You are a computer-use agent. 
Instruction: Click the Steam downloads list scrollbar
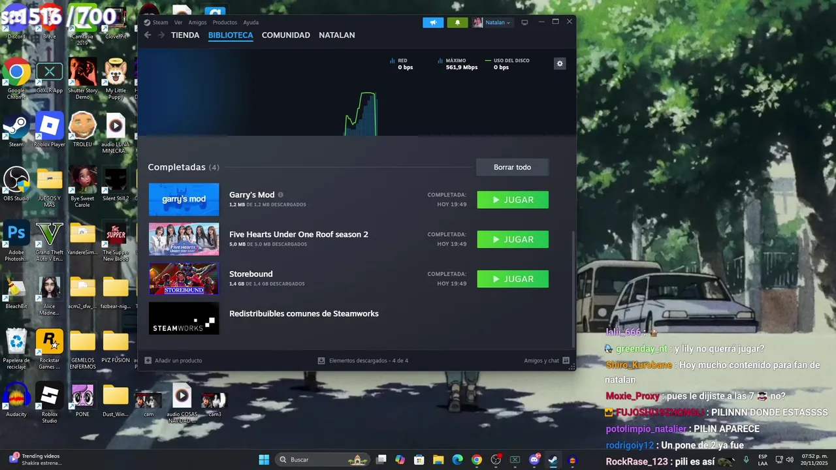pyautogui.click(x=573, y=288)
